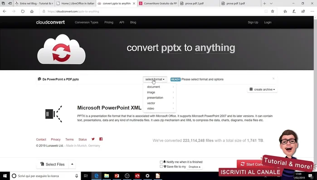This screenshot has width=317, height=180.
Task: Add page to favorites star
Action: click(273, 11)
